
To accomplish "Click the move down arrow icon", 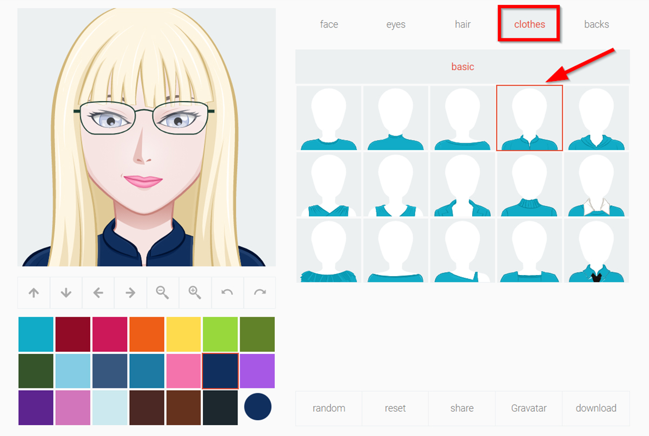I will tap(65, 292).
